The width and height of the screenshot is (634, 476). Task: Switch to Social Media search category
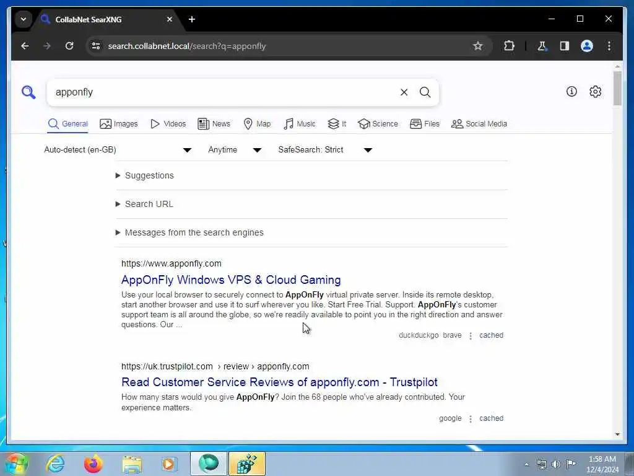click(x=479, y=124)
